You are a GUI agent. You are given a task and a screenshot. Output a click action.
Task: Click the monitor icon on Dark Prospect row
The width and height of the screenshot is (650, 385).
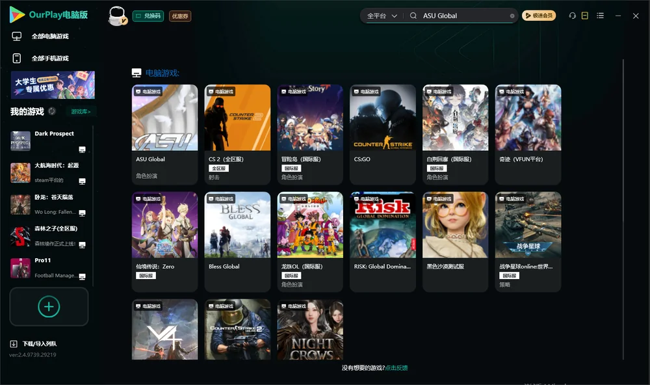82,150
